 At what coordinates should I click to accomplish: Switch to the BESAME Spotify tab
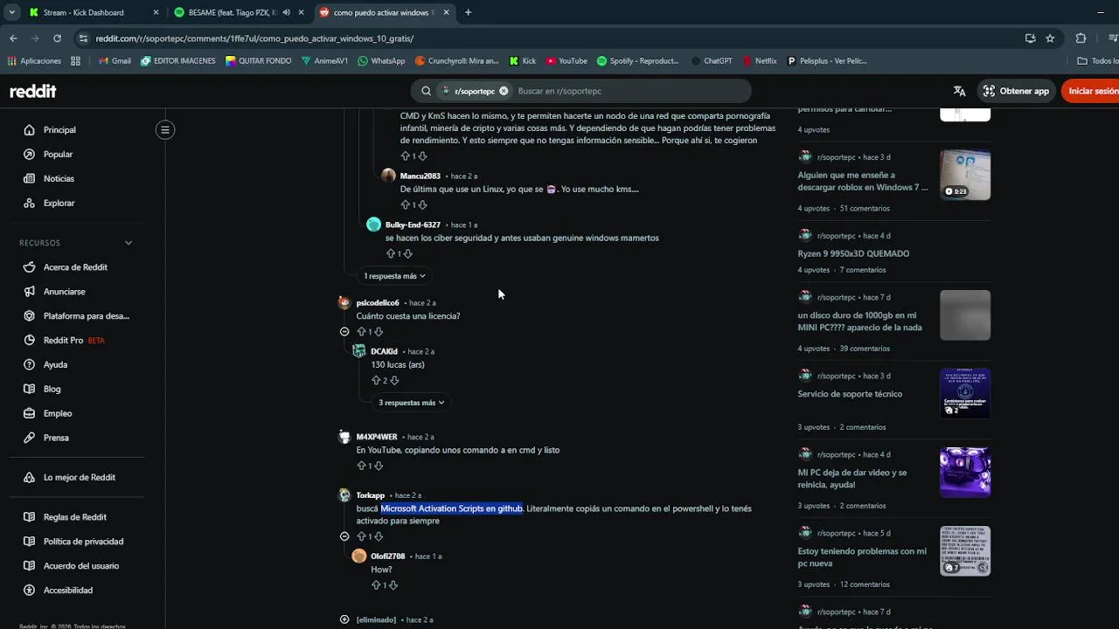(238, 12)
